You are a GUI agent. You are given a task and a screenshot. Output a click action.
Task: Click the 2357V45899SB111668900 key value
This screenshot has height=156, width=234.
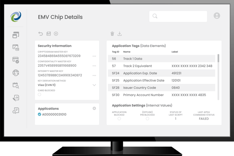[x=57, y=65]
